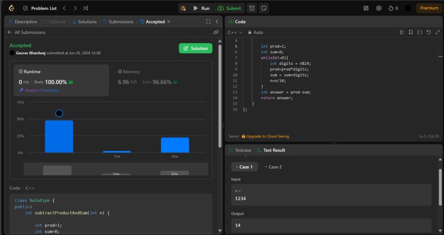Screen dimensions: 444x235
Task: Toggle the Auto lock setting
Action: 255,32
